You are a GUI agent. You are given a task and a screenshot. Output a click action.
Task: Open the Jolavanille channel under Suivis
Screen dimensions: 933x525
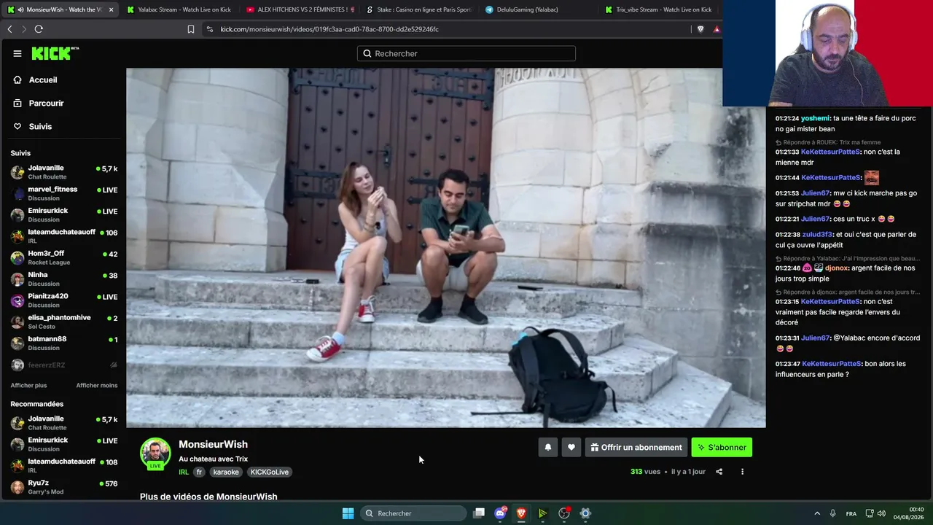(64, 172)
